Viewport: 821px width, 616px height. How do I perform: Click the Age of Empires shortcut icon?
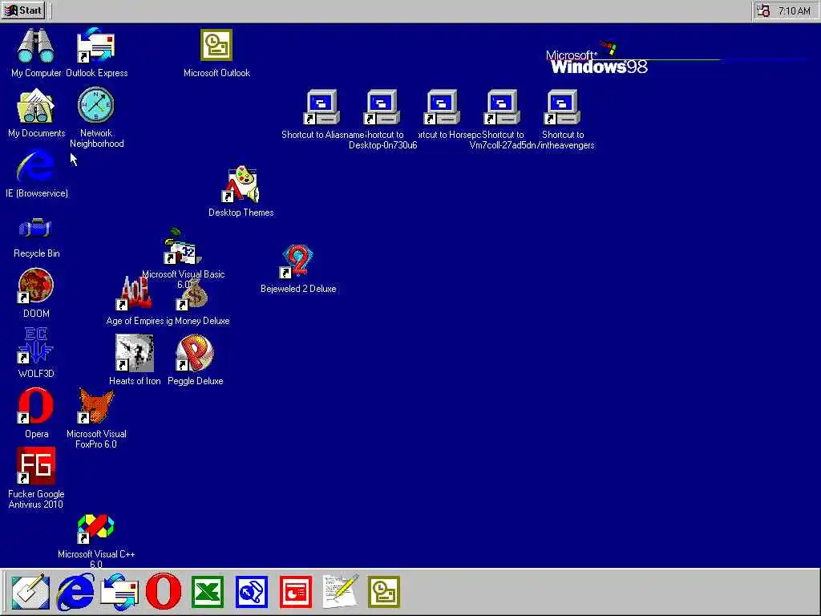(x=135, y=294)
